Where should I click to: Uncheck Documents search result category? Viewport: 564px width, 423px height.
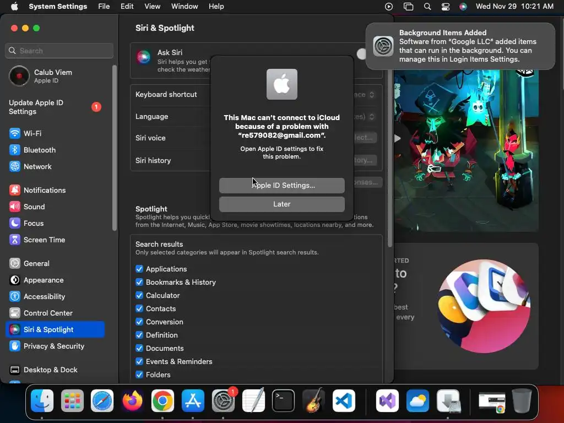pos(139,349)
